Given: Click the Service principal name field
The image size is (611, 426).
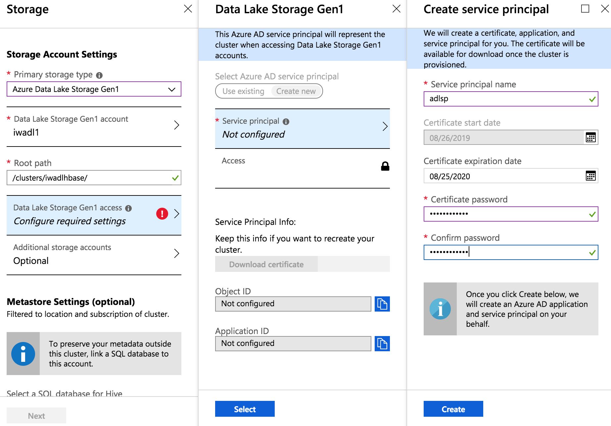Looking at the screenshot, I should [511, 99].
